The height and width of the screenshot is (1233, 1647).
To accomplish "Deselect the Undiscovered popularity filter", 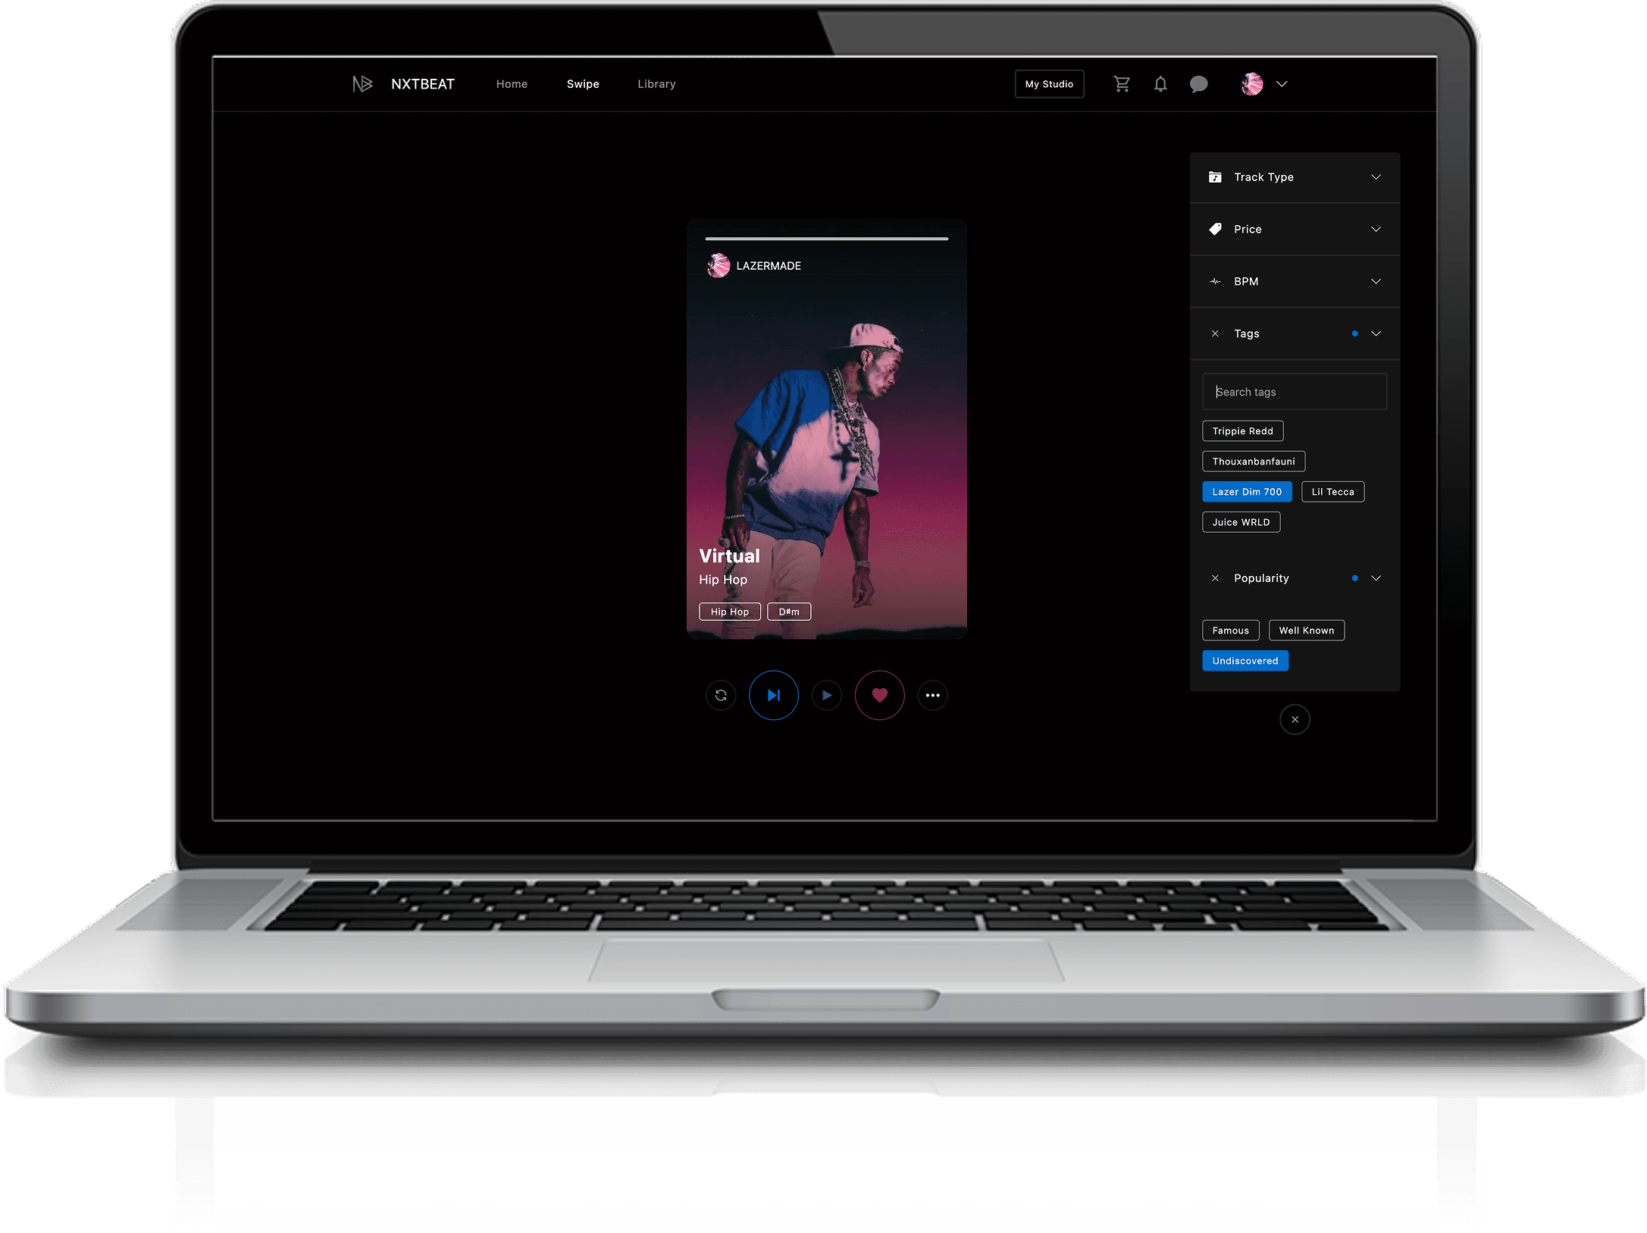I will pyautogui.click(x=1245, y=661).
